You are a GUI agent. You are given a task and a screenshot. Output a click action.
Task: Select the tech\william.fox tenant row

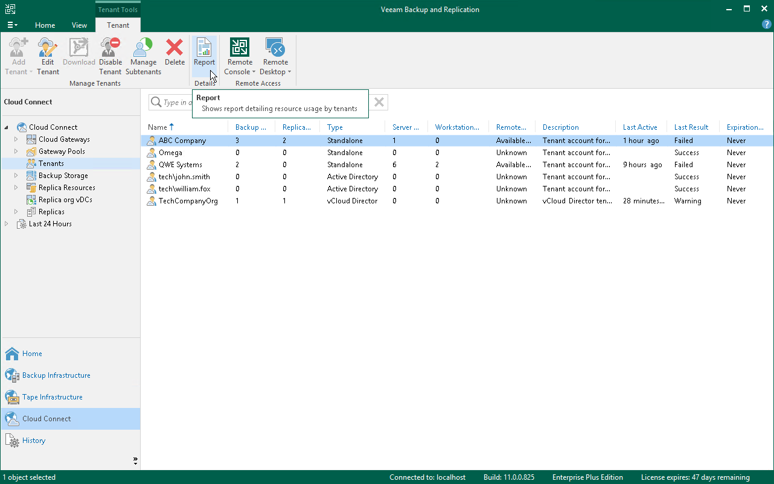pos(457,189)
